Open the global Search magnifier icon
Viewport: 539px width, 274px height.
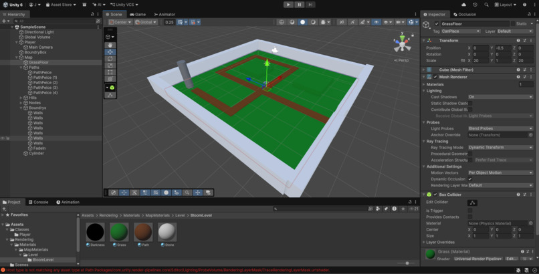coord(486,5)
